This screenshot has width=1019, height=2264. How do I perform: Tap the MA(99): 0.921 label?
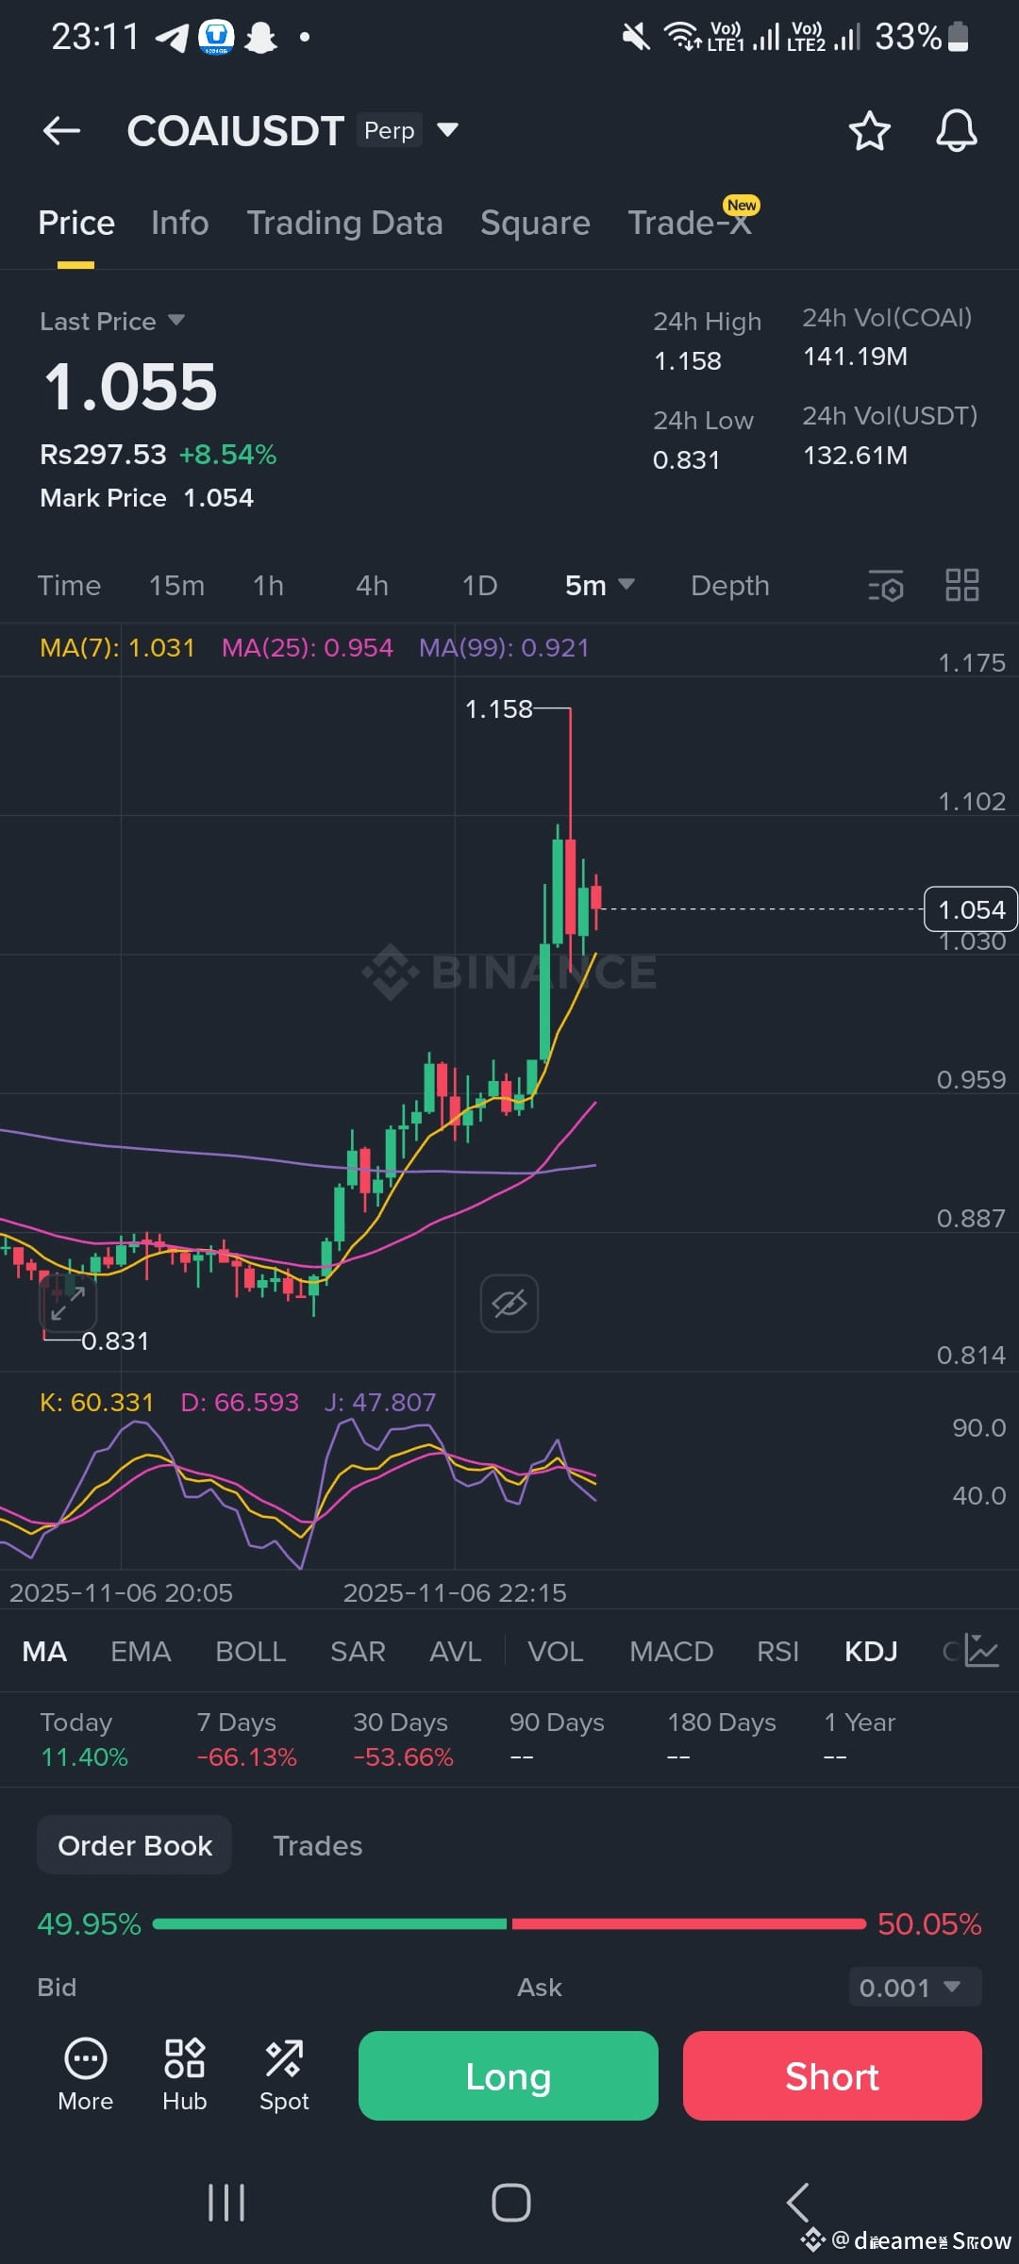[504, 647]
